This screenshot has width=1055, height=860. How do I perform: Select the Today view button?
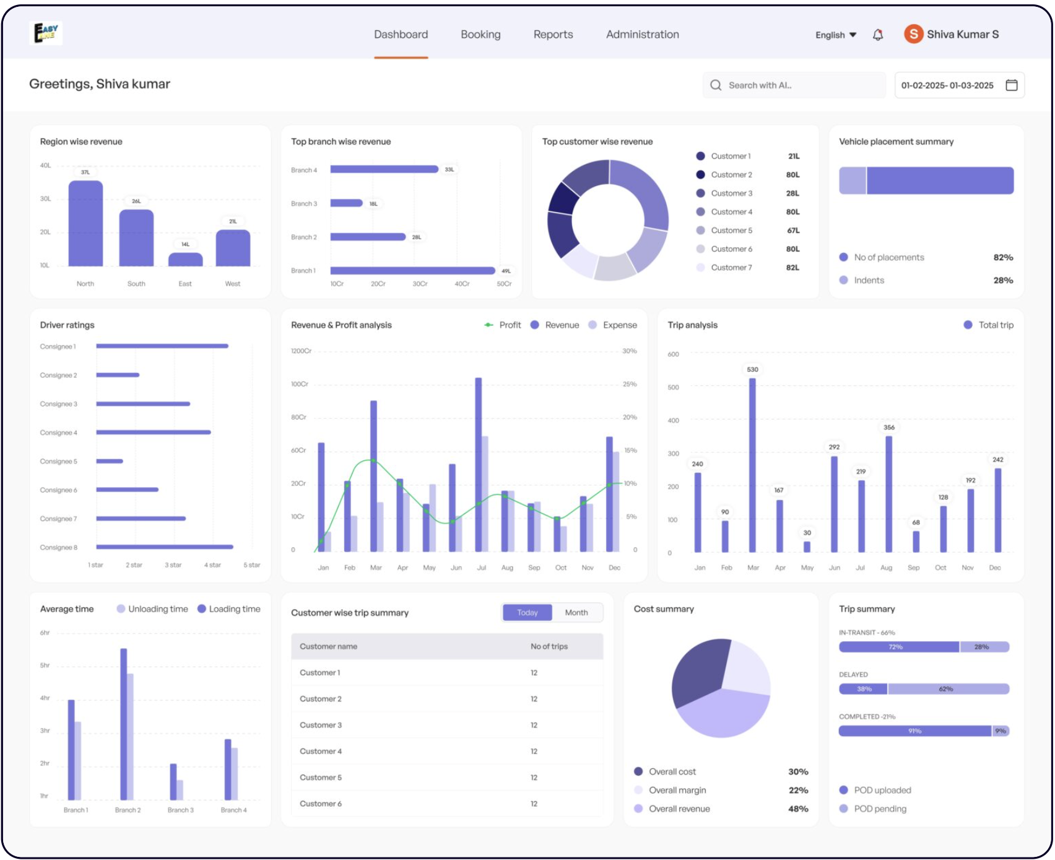click(x=527, y=612)
